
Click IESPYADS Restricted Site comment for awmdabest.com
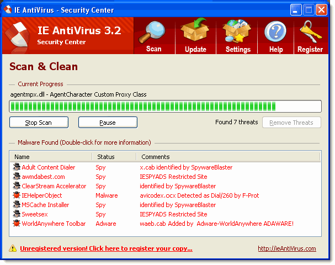click(x=173, y=177)
